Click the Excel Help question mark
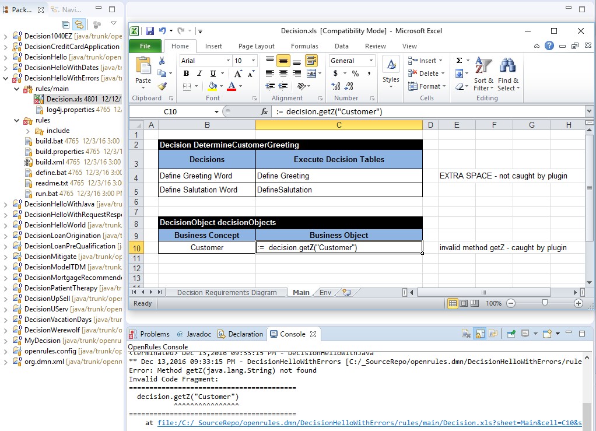The height and width of the screenshot is (431, 596). pos(549,45)
